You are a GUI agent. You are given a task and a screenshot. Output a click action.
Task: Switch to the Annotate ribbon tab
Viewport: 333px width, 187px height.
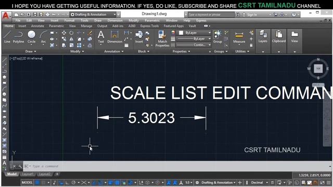coord(37,26)
